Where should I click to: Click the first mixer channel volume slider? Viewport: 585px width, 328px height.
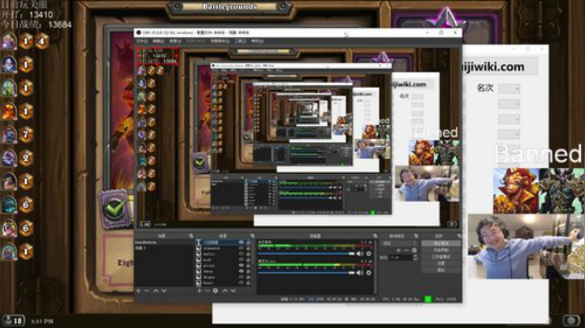pos(306,254)
